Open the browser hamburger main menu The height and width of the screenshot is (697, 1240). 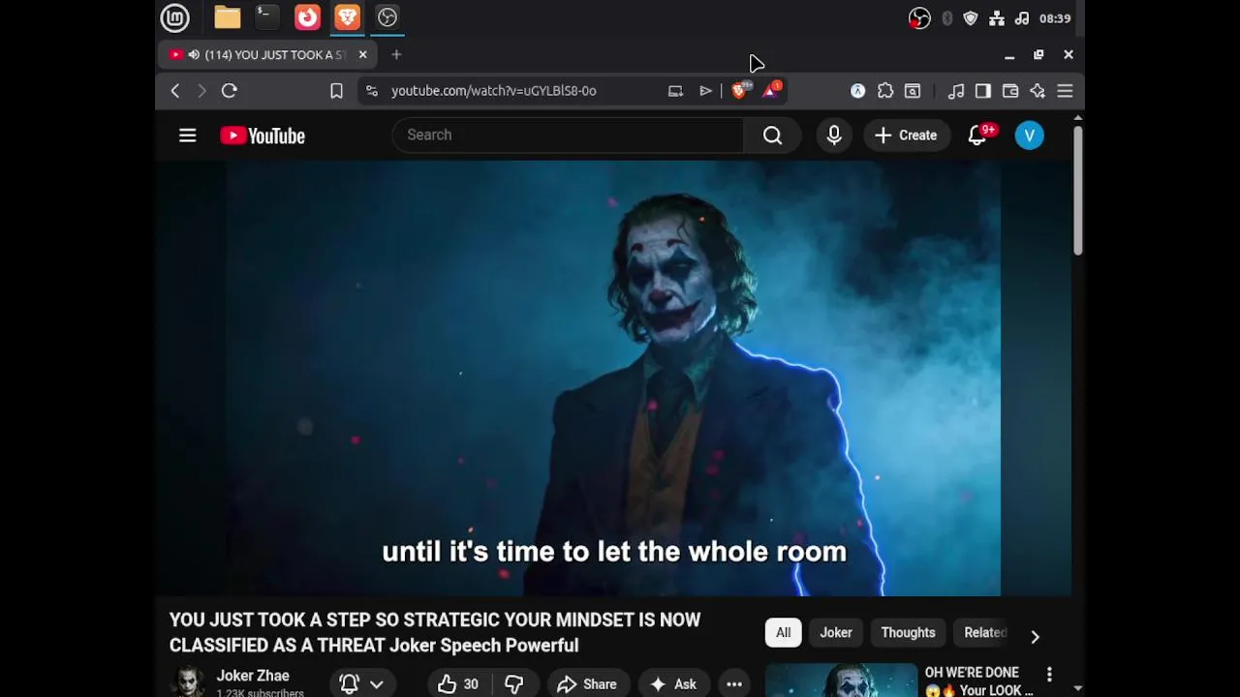point(1065,91)
